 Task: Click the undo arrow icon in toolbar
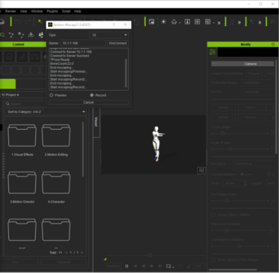(x=18, y=22)
